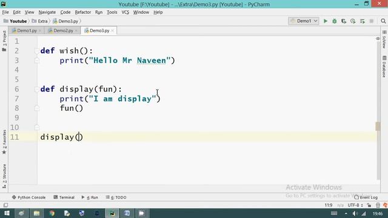Start debugging with the bug icon

[x=335, y=21]
